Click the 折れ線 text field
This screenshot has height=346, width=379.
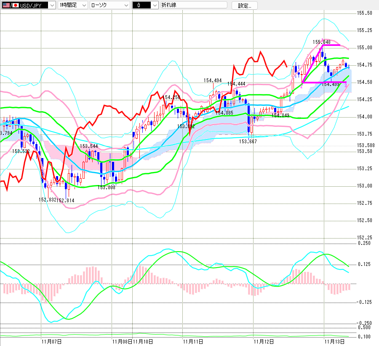(194, 5)
